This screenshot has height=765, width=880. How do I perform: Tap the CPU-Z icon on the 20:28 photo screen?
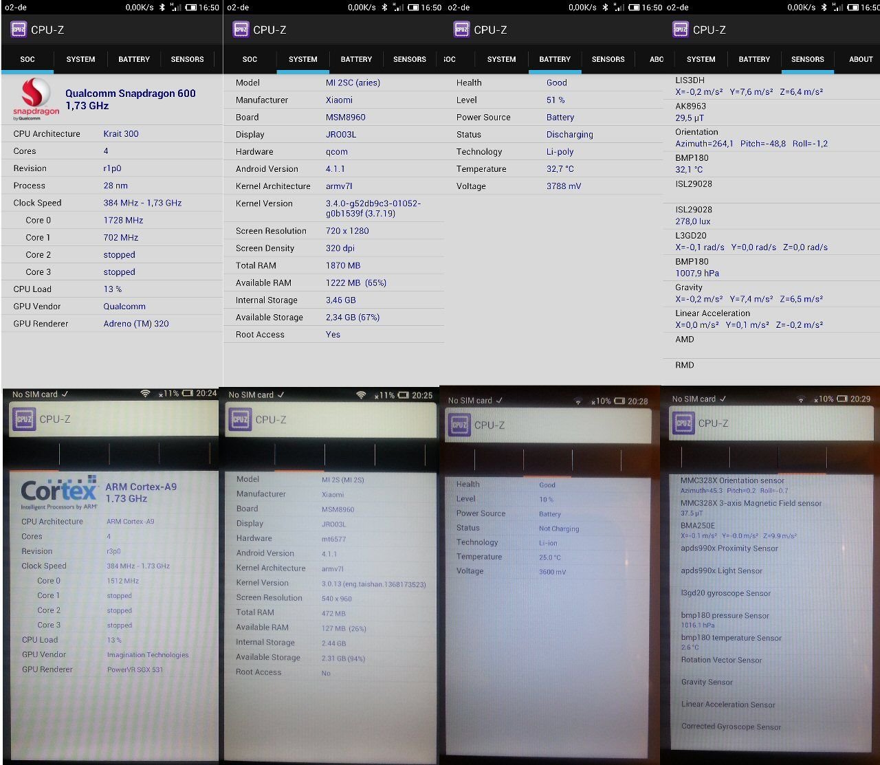click(x=459, y=425)
